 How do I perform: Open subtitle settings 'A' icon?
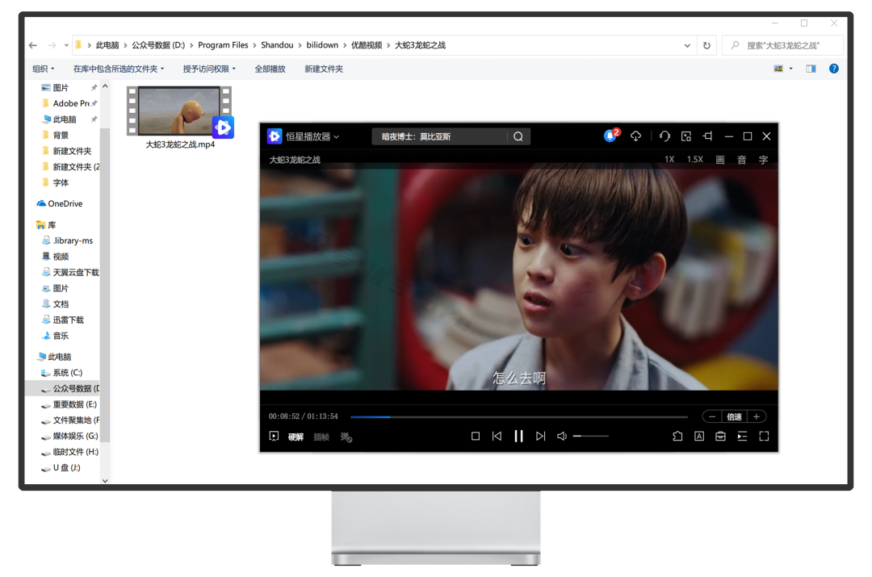[699, 437]
